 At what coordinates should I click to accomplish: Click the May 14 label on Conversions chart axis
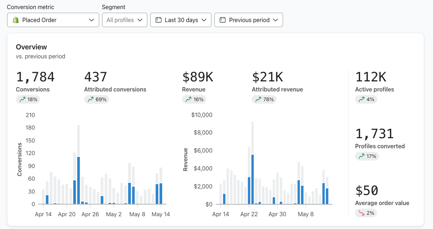pyautogui.click(x=161, y=214)
